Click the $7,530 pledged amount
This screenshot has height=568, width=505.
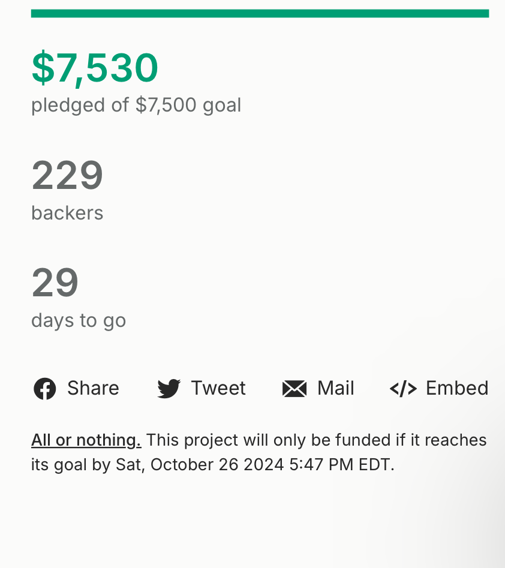[x=95, y=68]
